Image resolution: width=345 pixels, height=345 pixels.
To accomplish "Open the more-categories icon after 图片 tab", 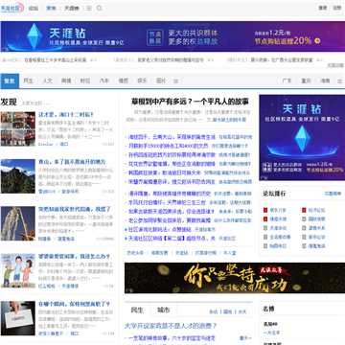I will pyautogui.click(x=175, y=81).
